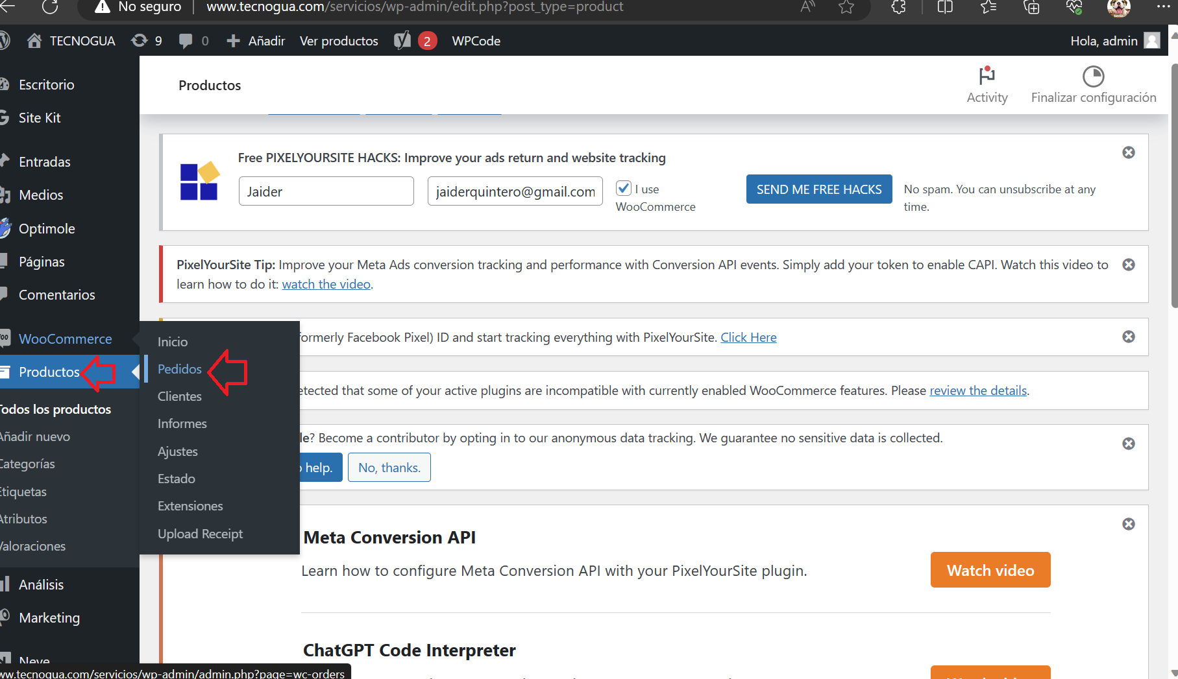Open the updates icon showing 9
Image resolution: width=1178 pixels, height=679 pixels.
click(140, 41)
